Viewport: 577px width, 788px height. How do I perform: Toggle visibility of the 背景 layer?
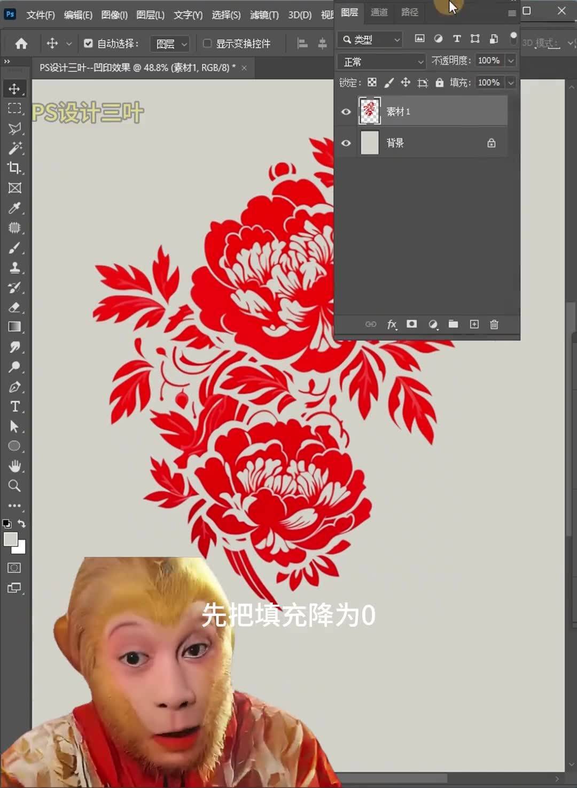346,142
